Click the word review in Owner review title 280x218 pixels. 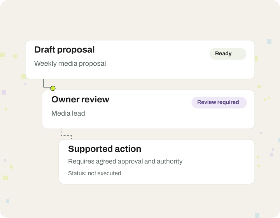click(95, 100)
